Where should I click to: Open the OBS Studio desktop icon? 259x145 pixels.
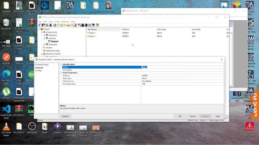point(32,128)
